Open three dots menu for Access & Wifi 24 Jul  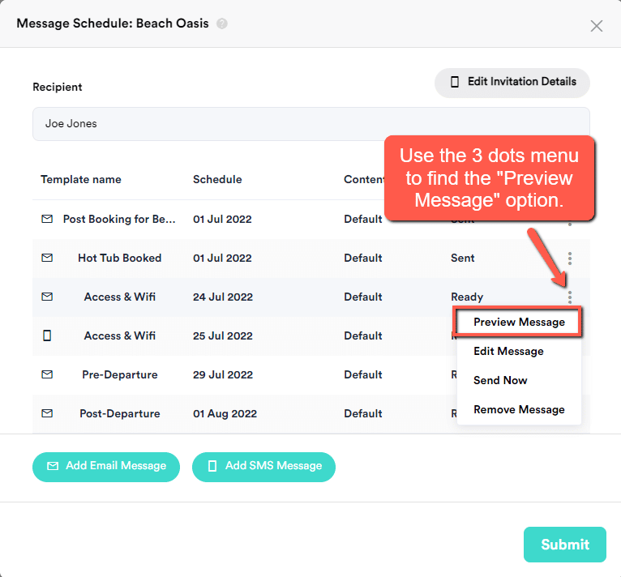(x=569, y=297)
